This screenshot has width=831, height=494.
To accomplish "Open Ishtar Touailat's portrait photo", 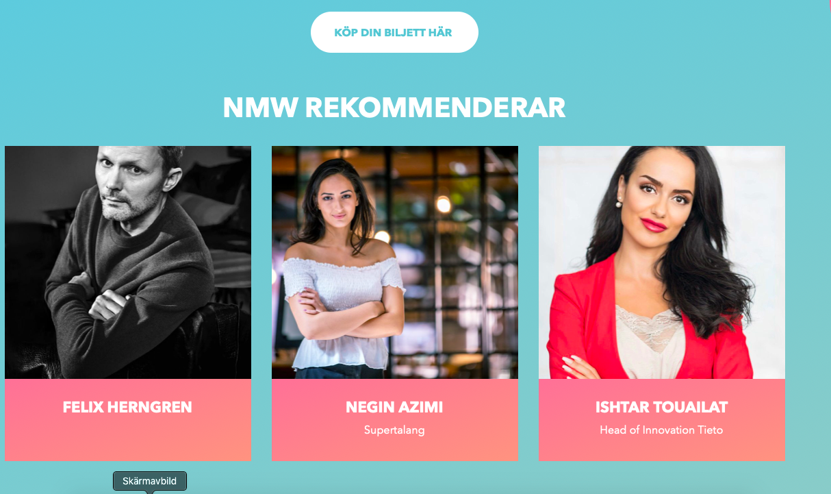I will 662,262.
